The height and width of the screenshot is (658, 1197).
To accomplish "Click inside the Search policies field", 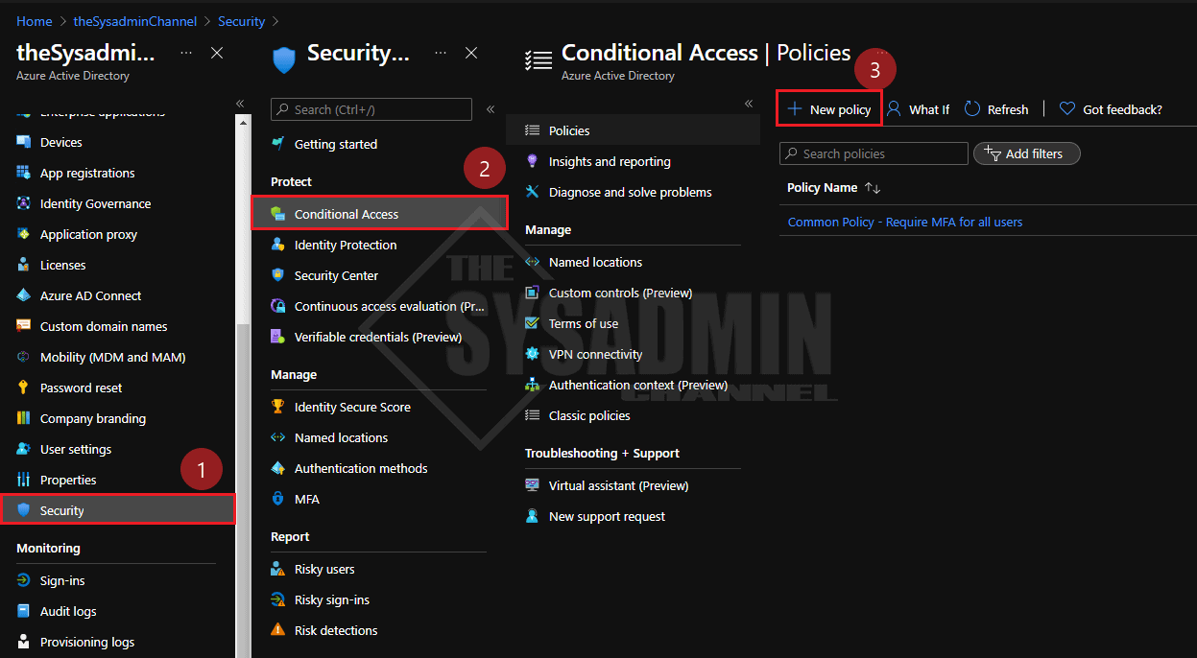I will coord(874,153).
